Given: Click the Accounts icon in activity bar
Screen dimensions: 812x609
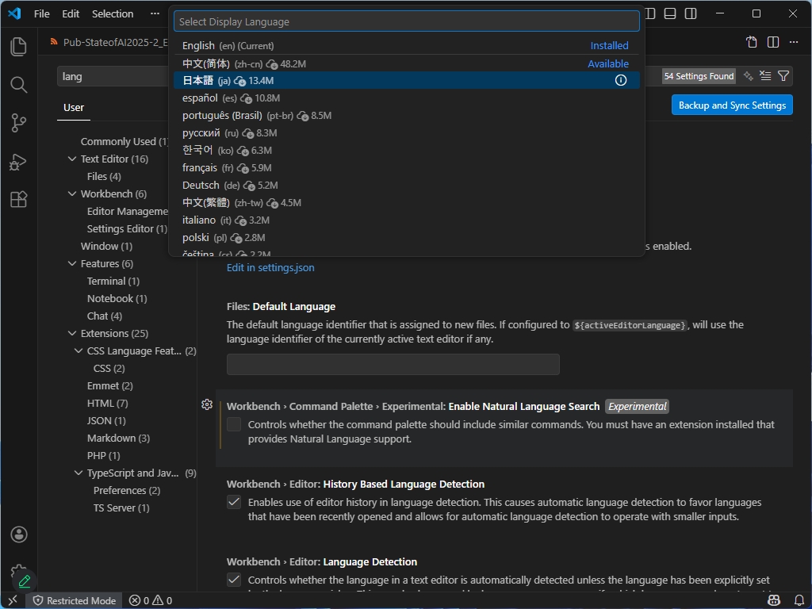Looking at the screenshot, I should coord(17,534).
